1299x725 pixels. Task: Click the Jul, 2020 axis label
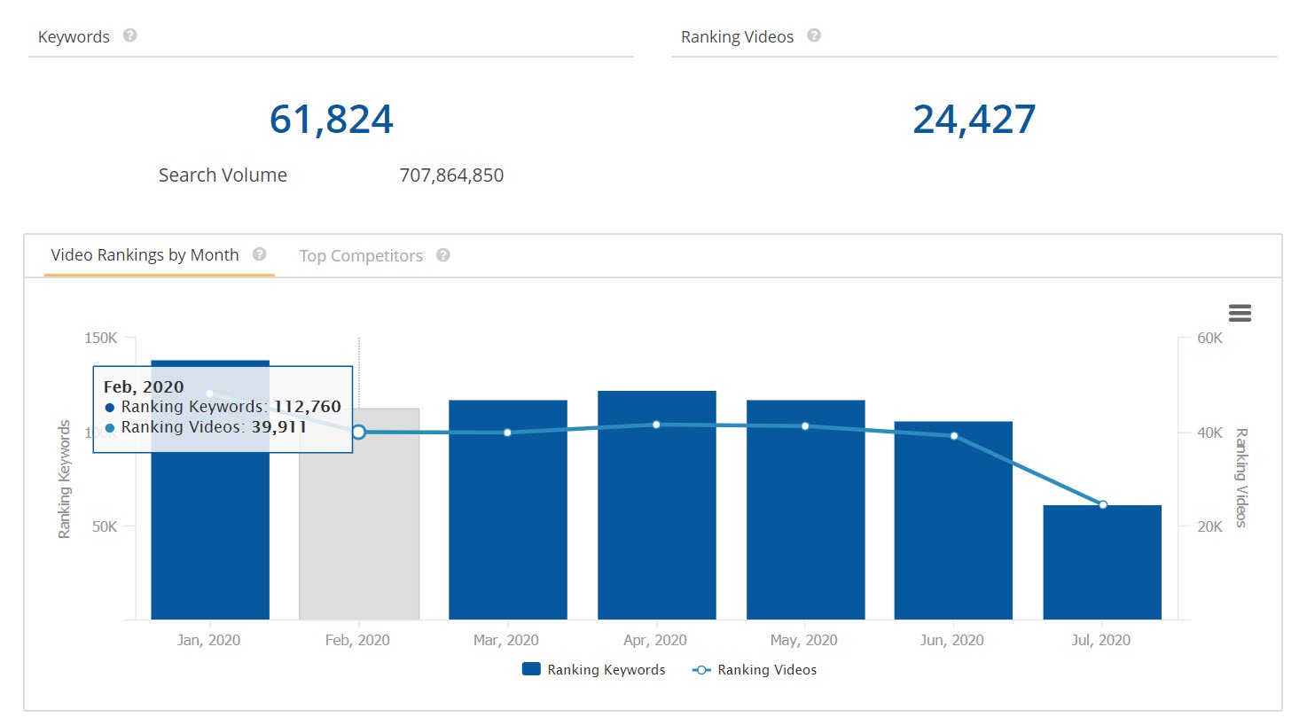tap(1101, 640)
